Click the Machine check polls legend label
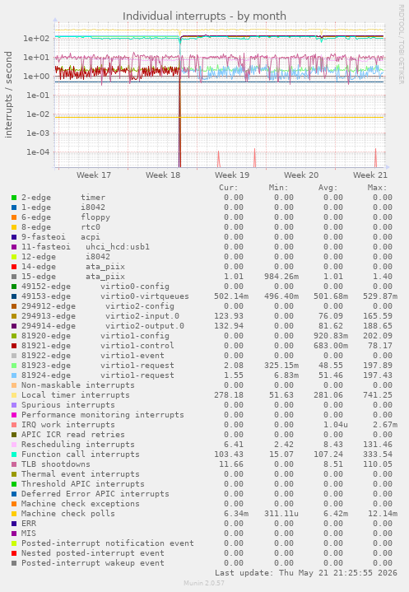The image size is (409, 592). coord(68,514)
